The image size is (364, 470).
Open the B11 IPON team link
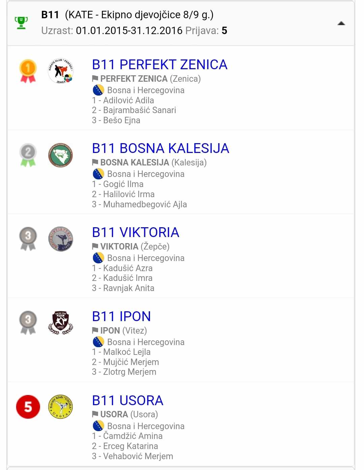pyautogui.click(x=121, y=316)
